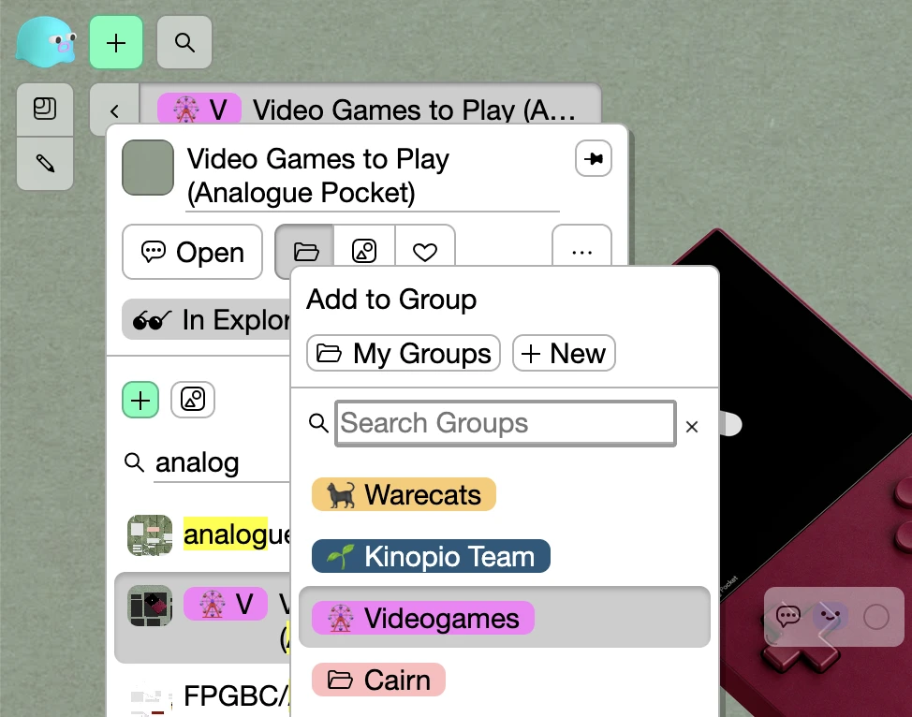Open search with the magnifier button
The width and height of the screenshot is (912, 717).
(184, 42)
